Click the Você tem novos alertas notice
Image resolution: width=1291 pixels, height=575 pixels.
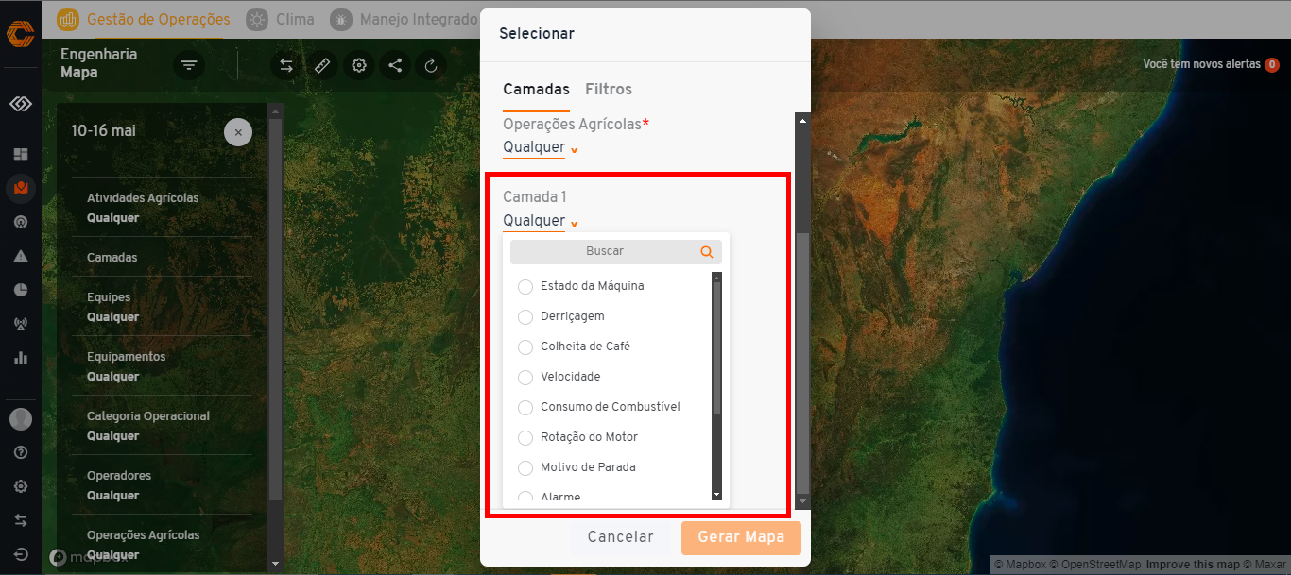(x=1201, y=64)
